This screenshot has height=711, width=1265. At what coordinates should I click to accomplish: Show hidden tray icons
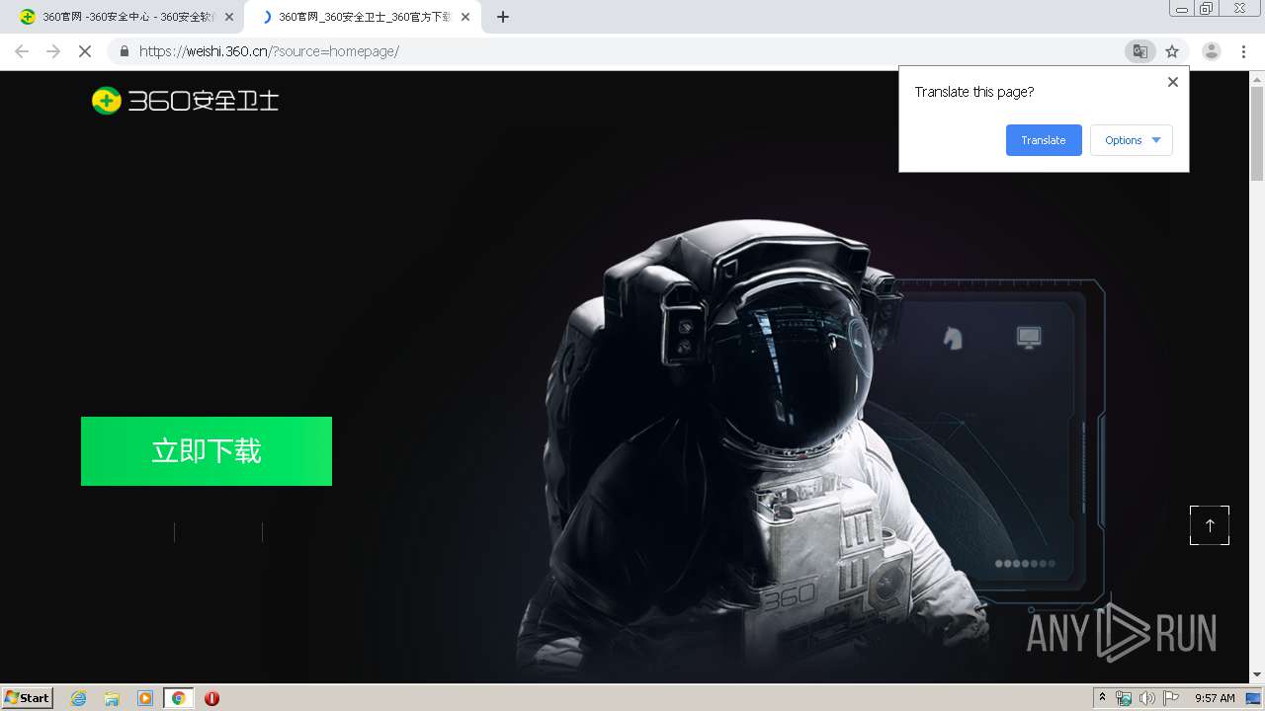pos(1103,698)
